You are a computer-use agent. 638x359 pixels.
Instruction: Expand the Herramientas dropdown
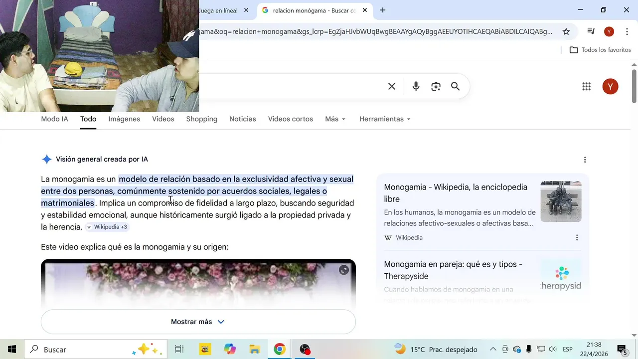tap(385, 119)
